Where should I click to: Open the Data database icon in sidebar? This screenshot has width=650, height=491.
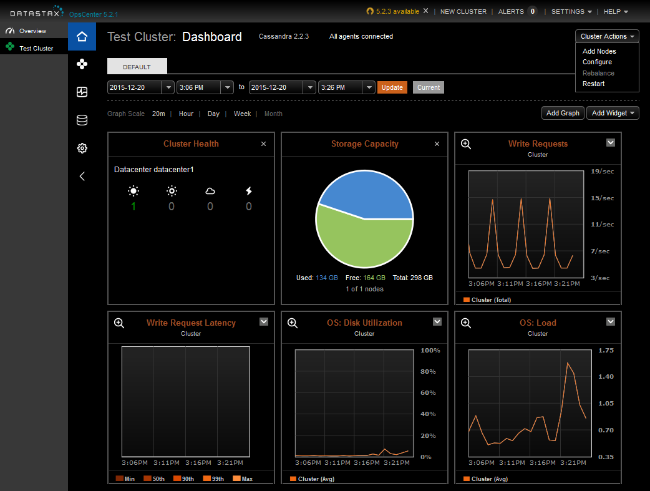[82, 120]
